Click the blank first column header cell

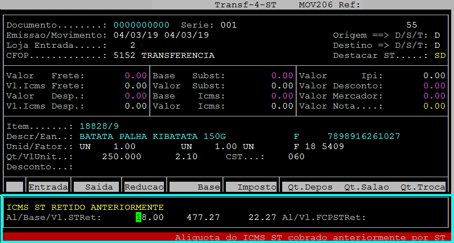click(15, 187)
